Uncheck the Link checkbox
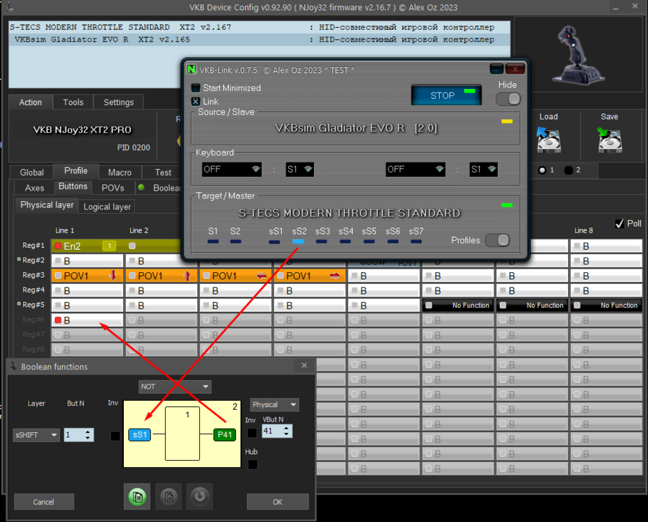Image resolution: width=648 pixels, height=522 pixels. 196,102
